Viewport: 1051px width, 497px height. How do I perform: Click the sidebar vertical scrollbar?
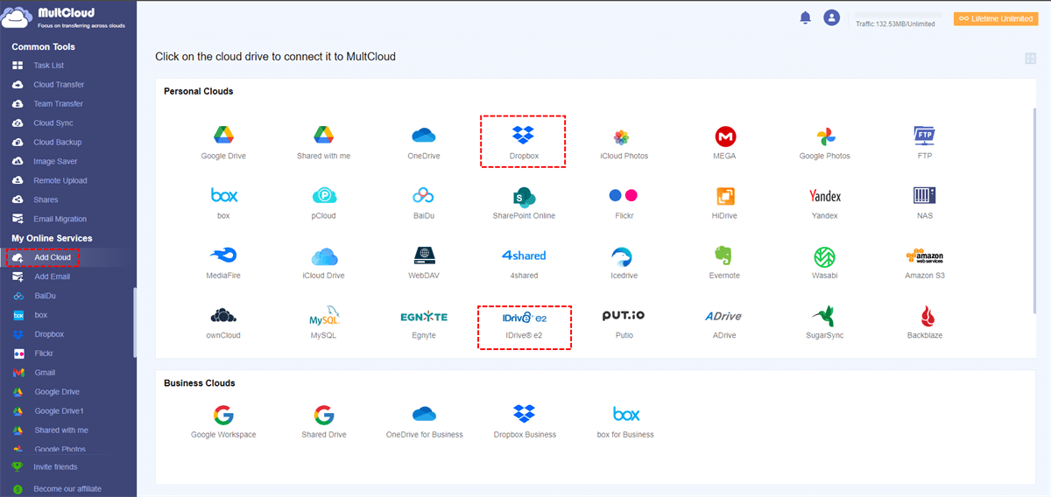(134, 322)
